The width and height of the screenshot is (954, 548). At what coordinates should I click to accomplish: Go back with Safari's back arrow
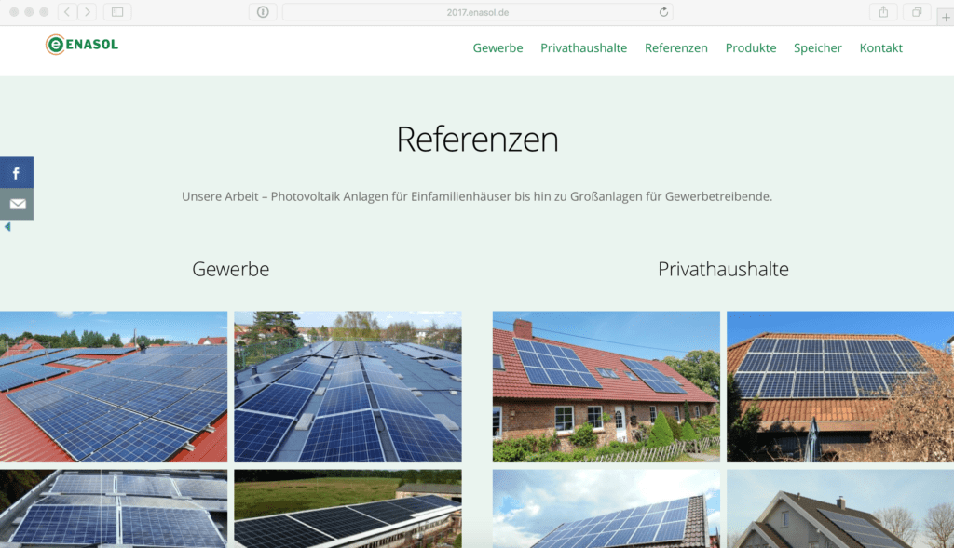click(67, 11)
